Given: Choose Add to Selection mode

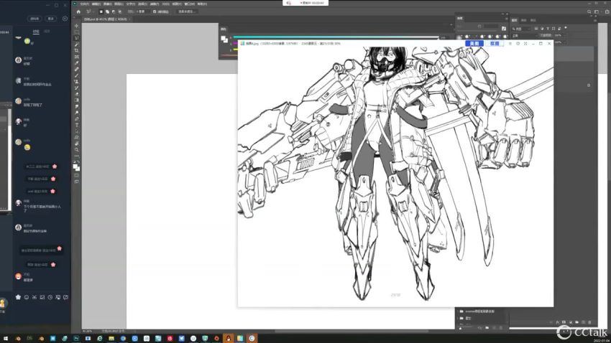Looking at the screenshot, I should coord(107,11).
